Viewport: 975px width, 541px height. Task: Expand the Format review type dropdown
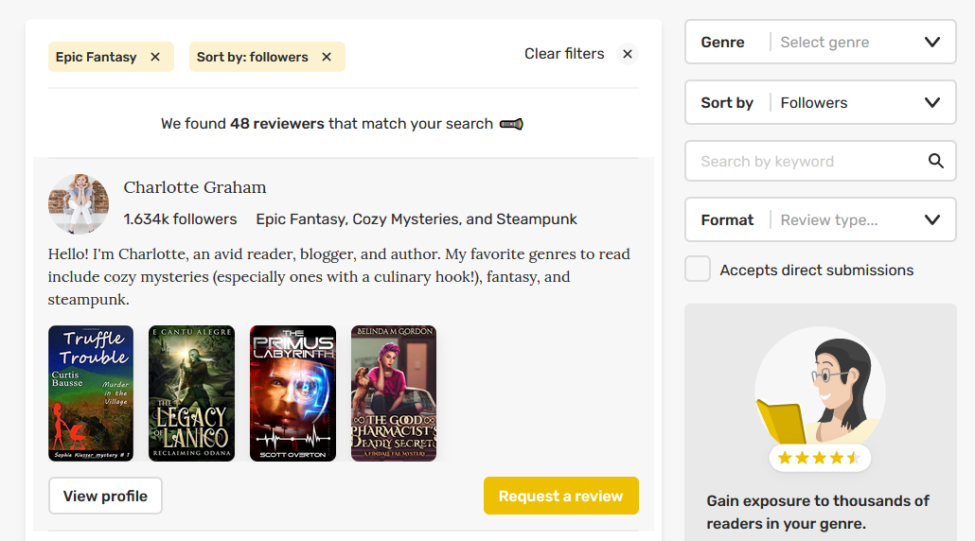[820, 220]
